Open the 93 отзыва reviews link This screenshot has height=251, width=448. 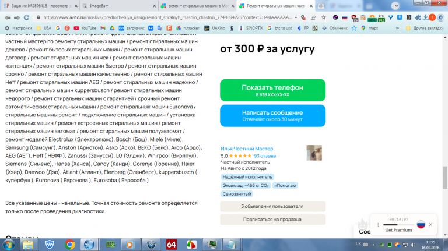(265, 156)
